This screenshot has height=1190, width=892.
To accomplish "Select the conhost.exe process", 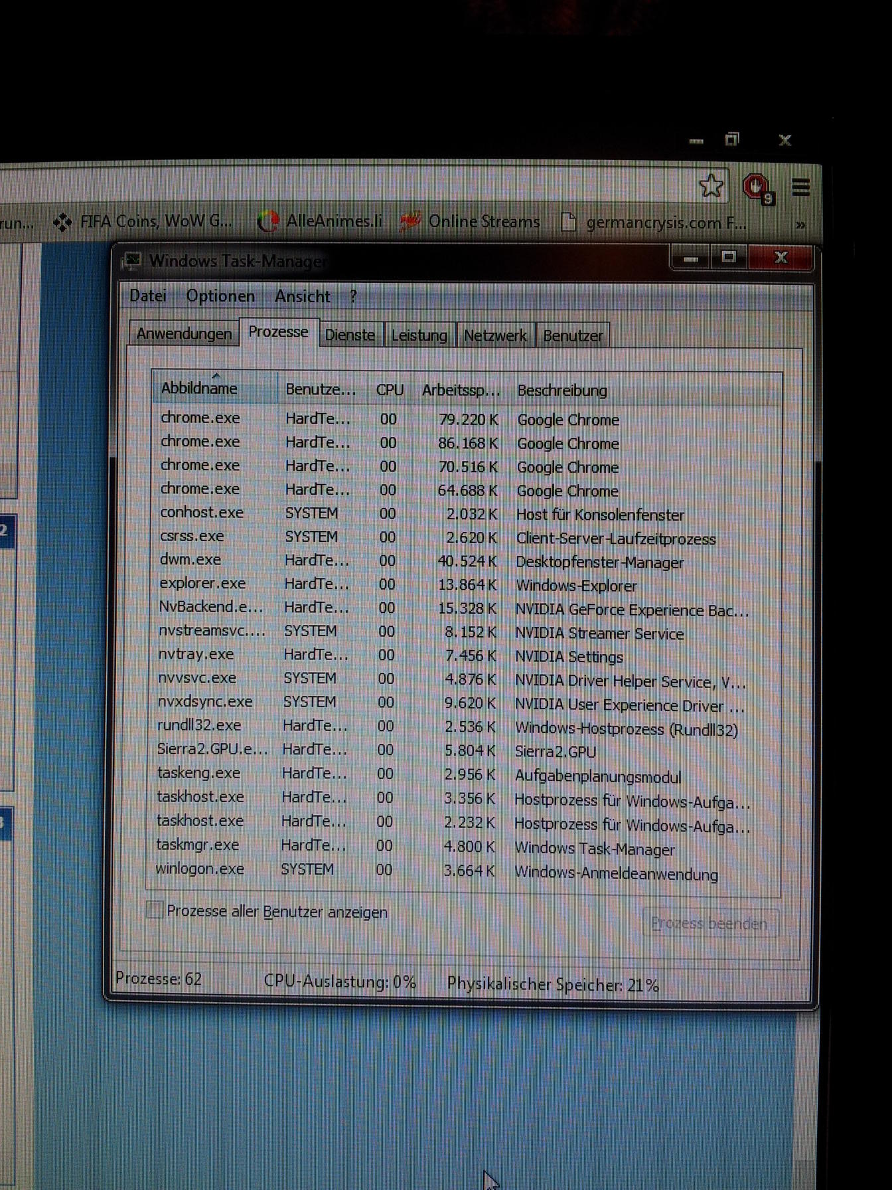I will click(x=465, y=513).
